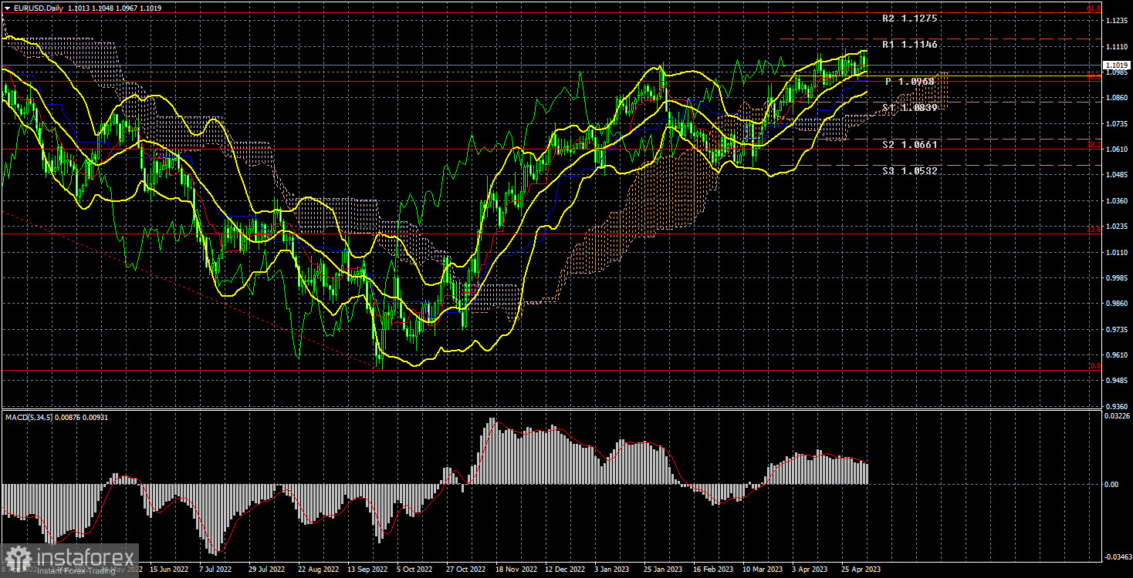Screen dimensions: 1133x578
Task: Click the 1.0235 price axis label
Action: coord(1115,227)
